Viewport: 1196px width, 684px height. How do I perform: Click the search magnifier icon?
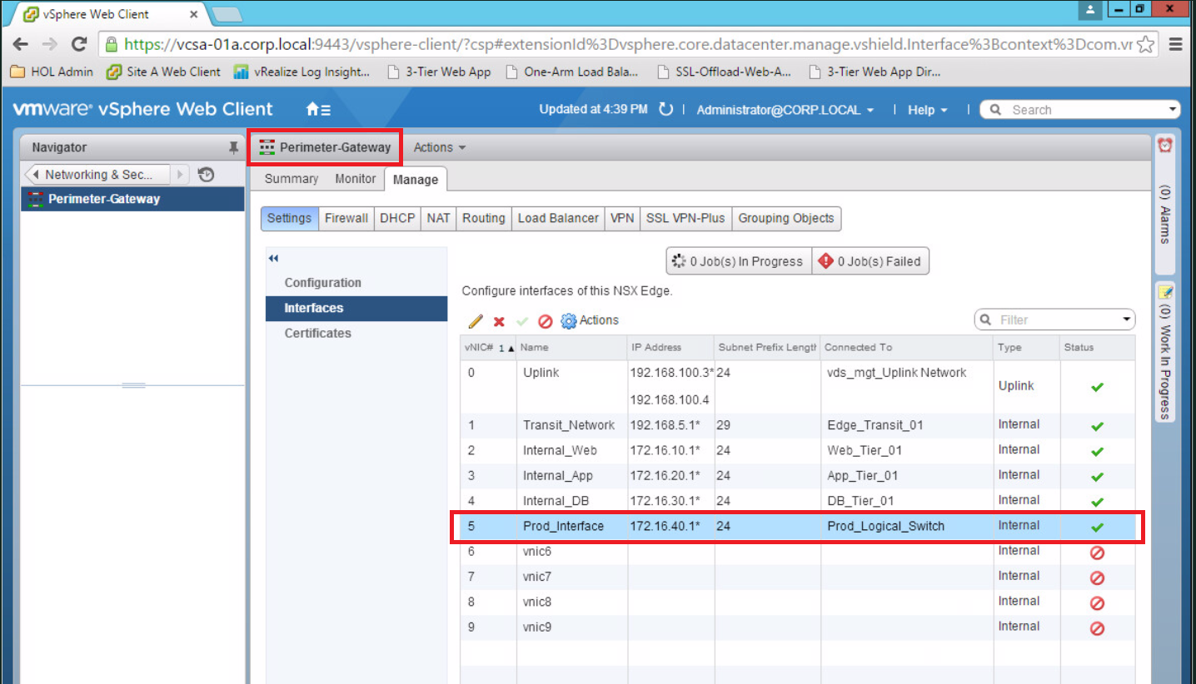pos(995,110)
